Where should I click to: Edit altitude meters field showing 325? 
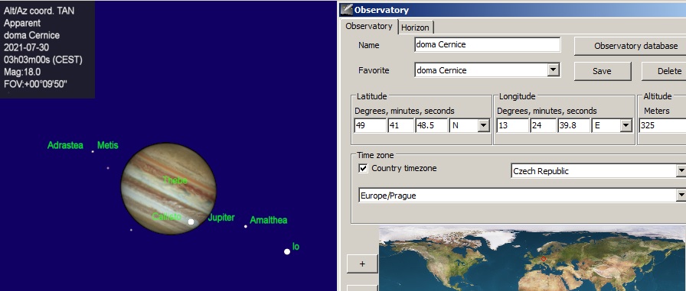(x=662, y=126)
